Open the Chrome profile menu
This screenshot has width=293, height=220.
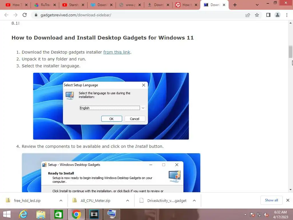278,15
